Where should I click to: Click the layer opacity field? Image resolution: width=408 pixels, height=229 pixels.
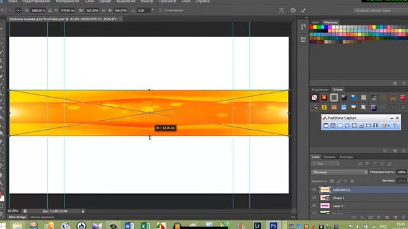click(x=402, y=172)
